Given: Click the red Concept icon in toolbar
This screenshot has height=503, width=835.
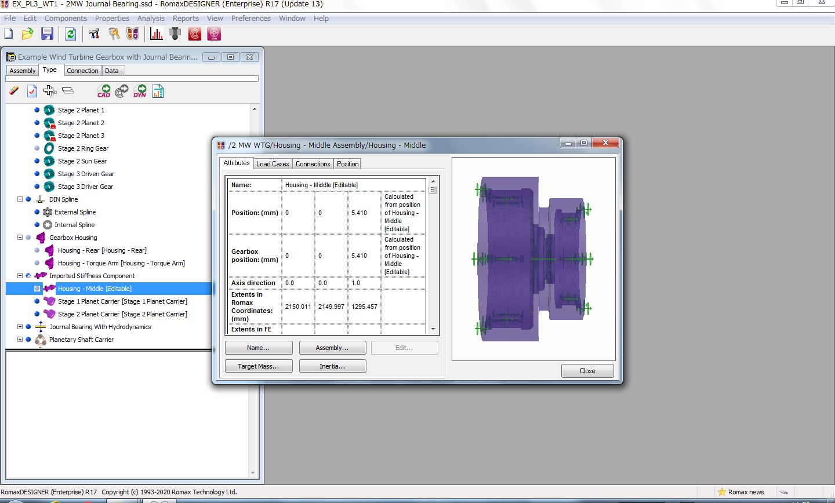Looking at the screenshot, I should 195,34.
